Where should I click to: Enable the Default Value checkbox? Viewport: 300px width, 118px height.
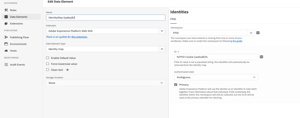point(48,58)
